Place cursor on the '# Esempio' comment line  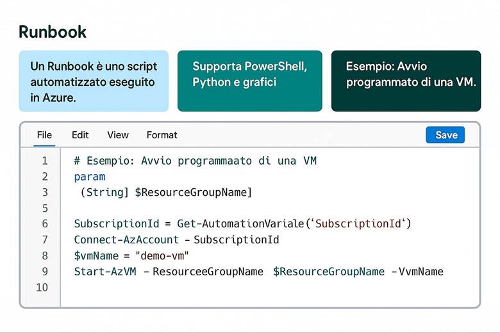coord(195,161)
